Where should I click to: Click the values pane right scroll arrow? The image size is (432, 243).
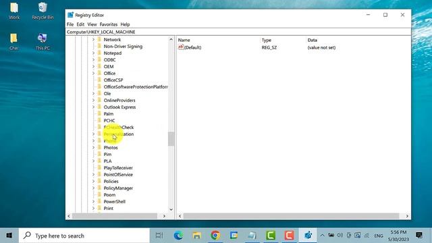(x=407, y=216)
